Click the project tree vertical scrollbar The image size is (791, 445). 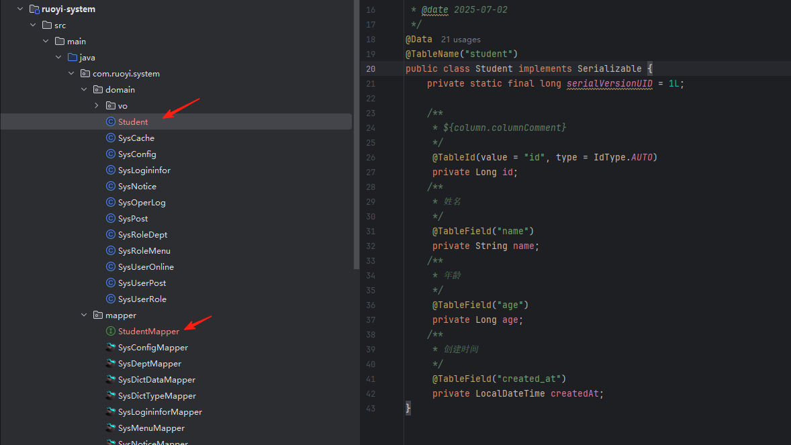(356, 134)
